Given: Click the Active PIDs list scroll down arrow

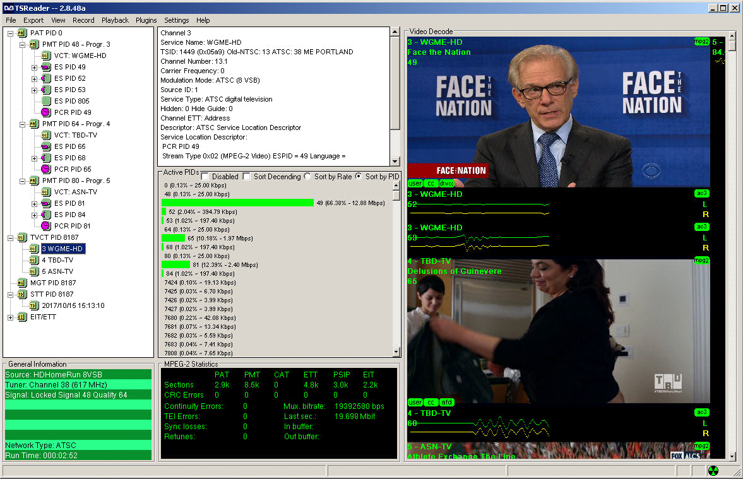Looking at the screenshot, I should pos(396,352).
